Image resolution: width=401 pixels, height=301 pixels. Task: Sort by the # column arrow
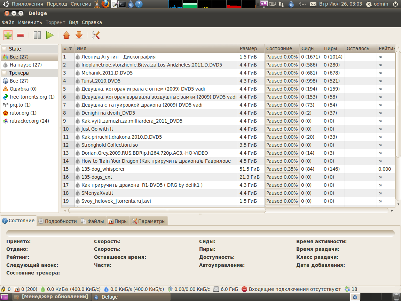[70, 48]
